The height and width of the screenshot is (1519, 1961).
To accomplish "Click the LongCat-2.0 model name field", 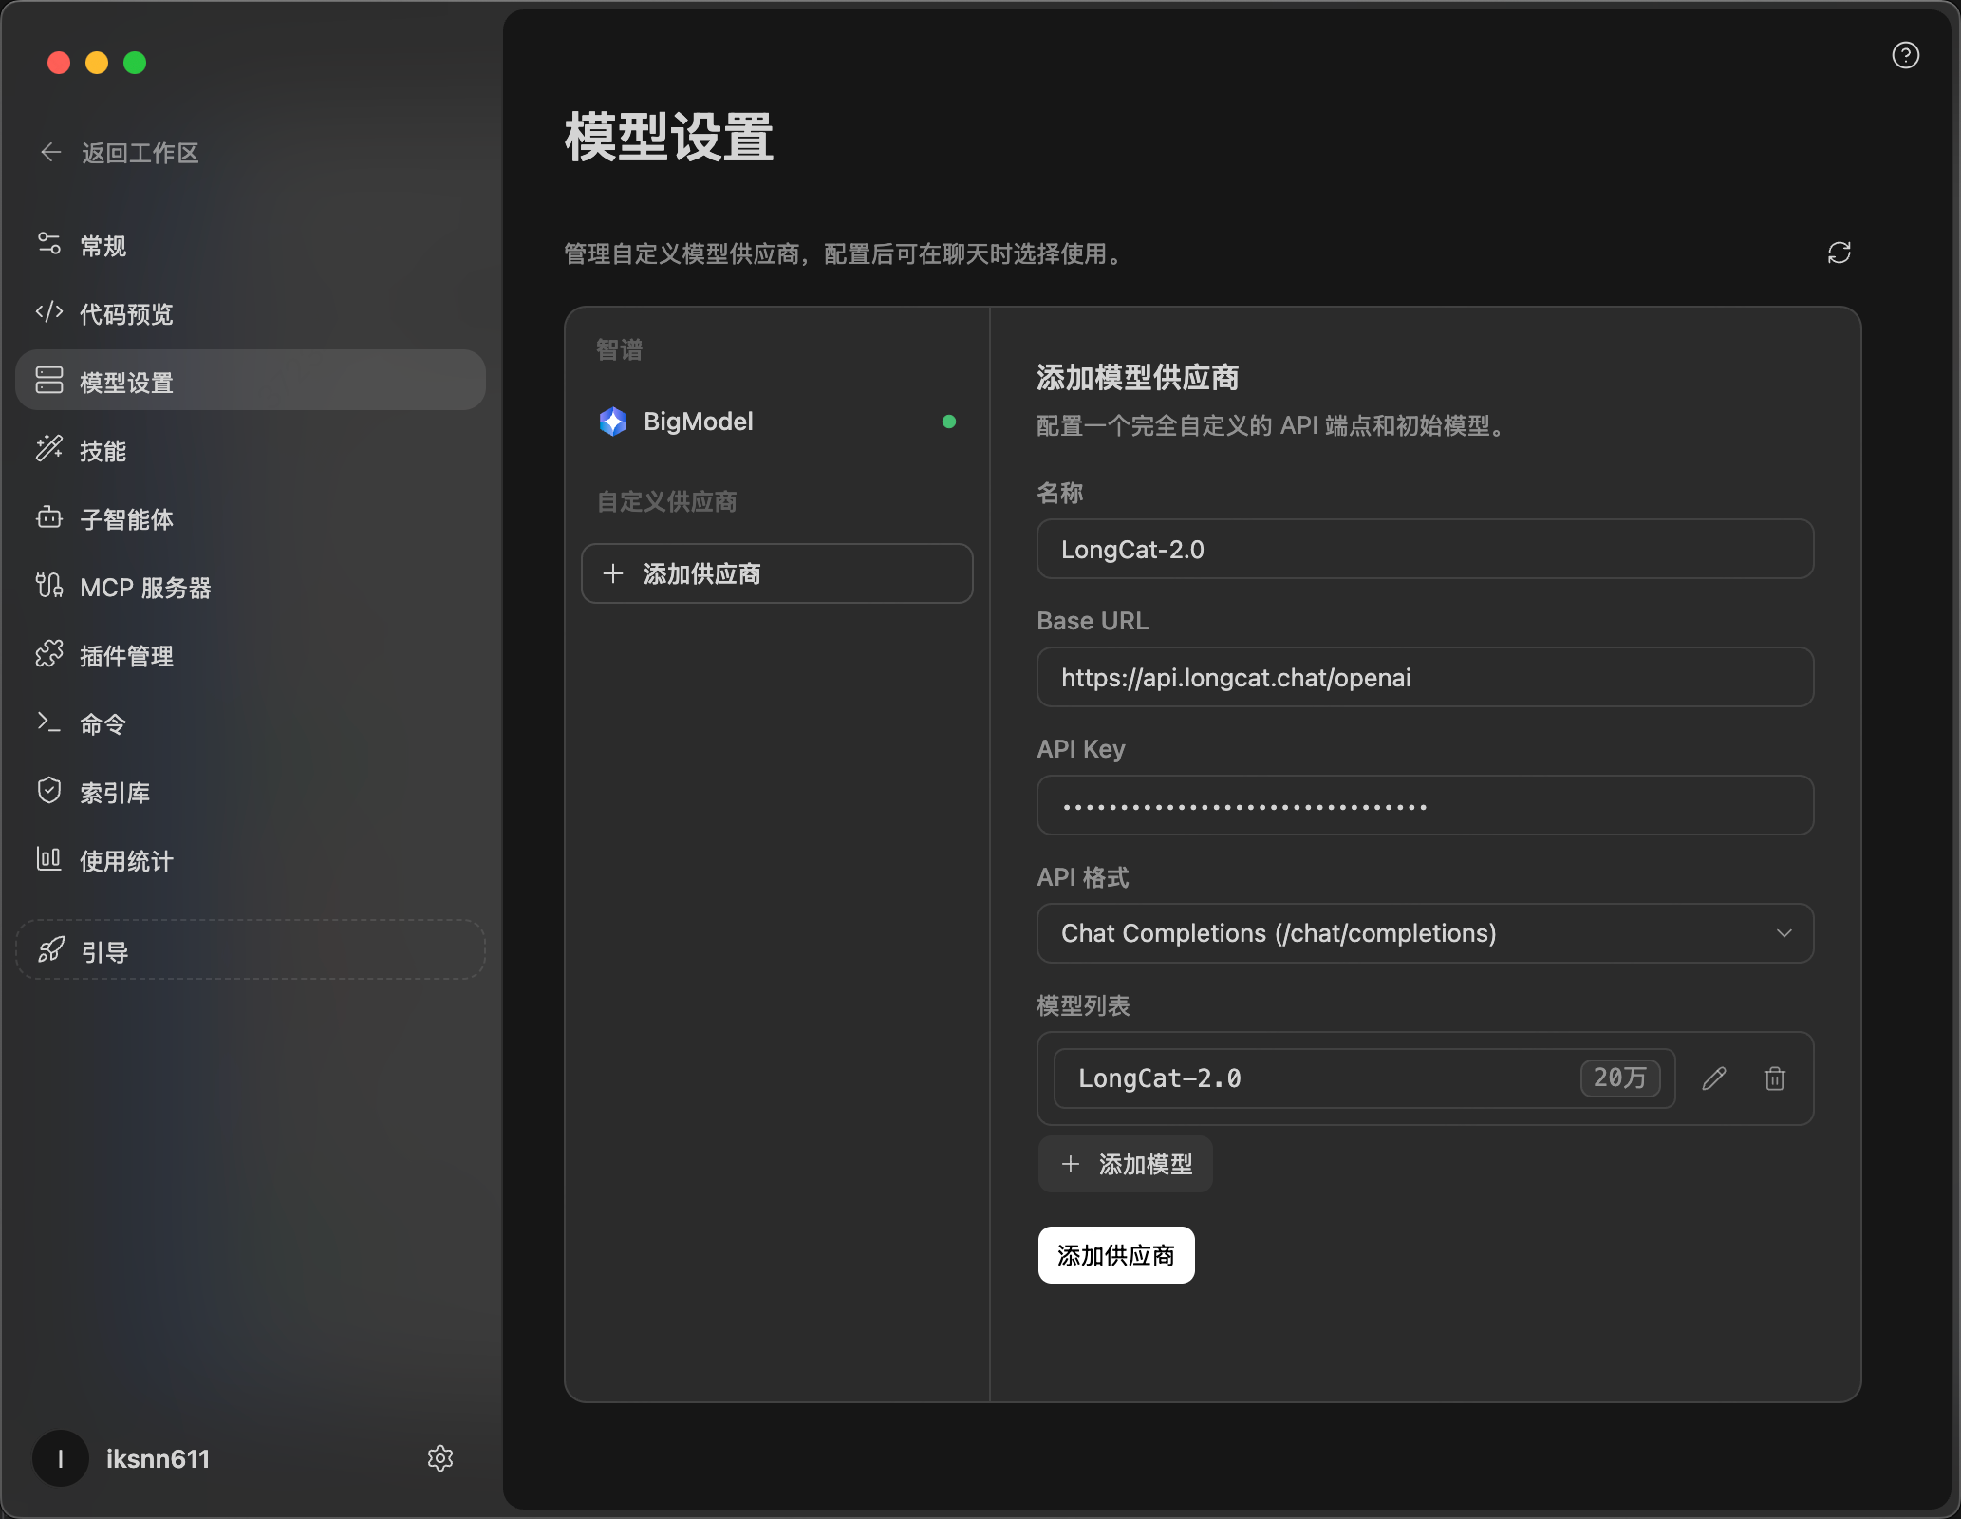I will point(1364,1078).
